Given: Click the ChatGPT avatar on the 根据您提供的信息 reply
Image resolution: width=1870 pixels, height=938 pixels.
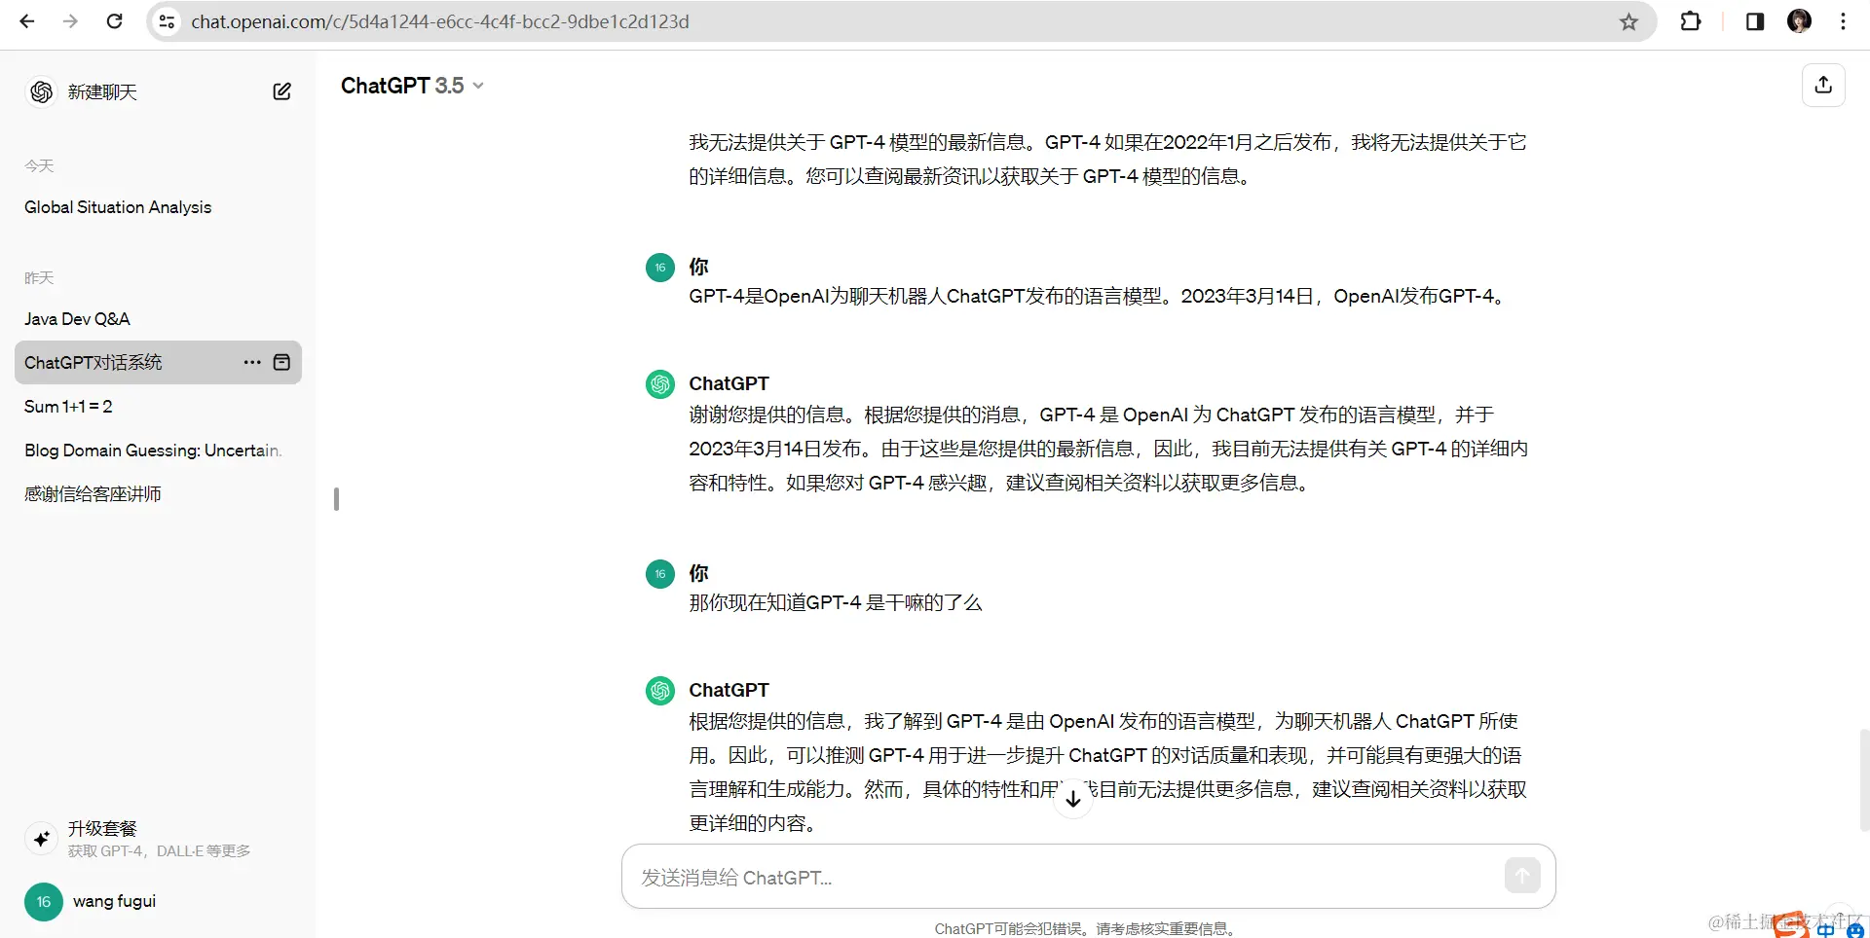Looking at the screenshot, I should click(x=660, y=691).
